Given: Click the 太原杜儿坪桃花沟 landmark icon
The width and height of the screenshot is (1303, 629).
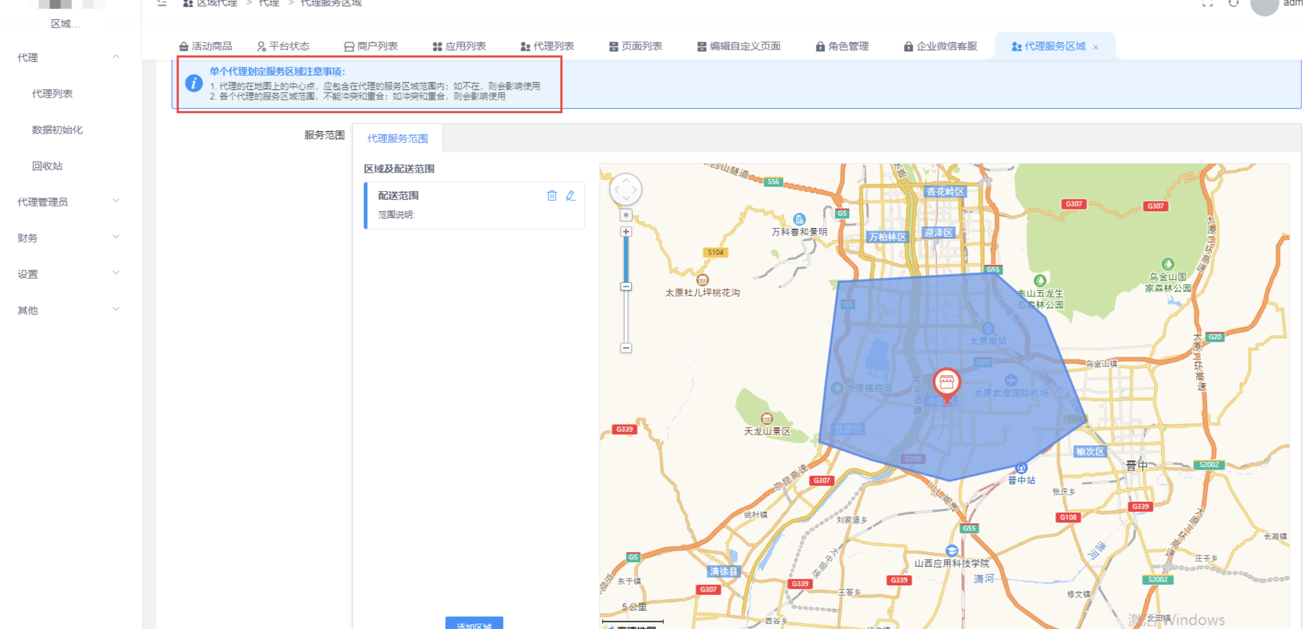Looking at the screenshot, I should 702,280.
